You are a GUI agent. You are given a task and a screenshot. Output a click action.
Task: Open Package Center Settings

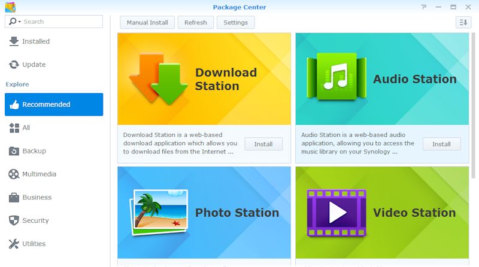[235, 23]
